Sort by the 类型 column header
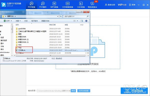 pos(66,25)
